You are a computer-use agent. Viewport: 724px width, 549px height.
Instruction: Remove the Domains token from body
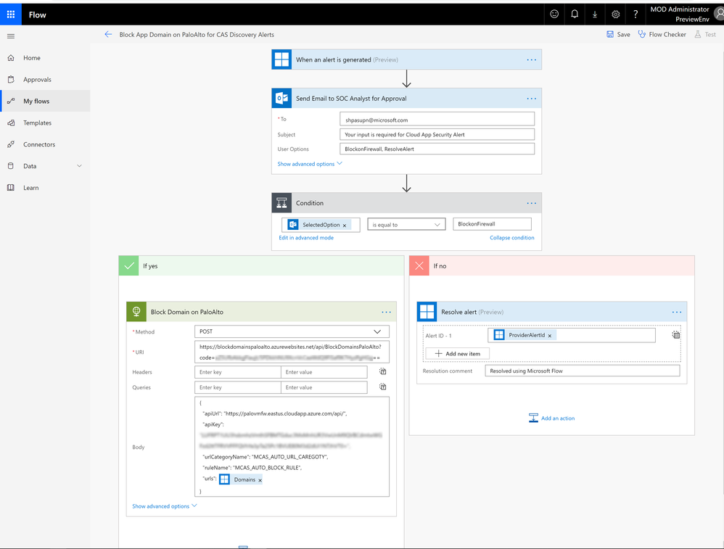pyautogui.click(x=260, y=480)
